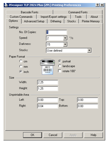Click the printer icon in title bar
The image size is (109, 143).
tap(6, 5)
